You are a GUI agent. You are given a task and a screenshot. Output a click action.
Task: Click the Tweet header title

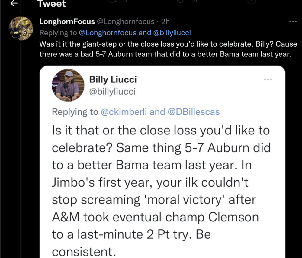(51, 4)
